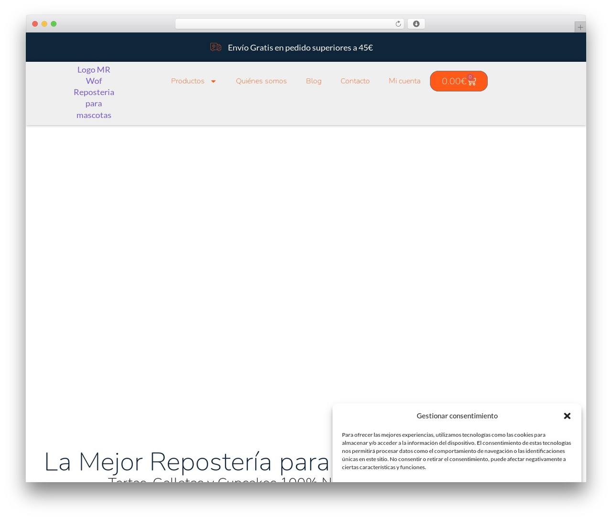
Task: Click the 'La Mejor Repostería para' heading
Action: click(x=187, y=462)
